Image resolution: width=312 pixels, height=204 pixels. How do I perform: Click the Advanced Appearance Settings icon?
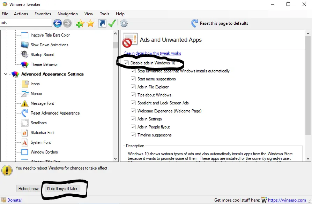(x=15, y=74)
